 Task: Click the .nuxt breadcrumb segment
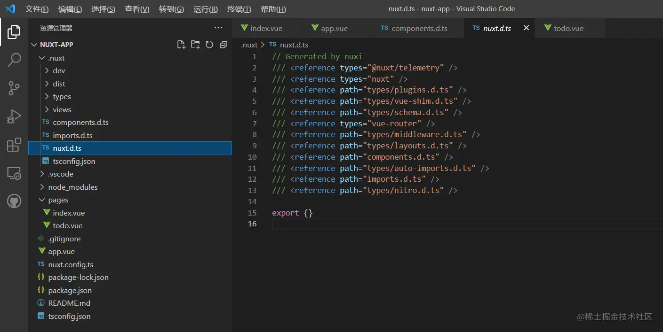pos(249,45)
